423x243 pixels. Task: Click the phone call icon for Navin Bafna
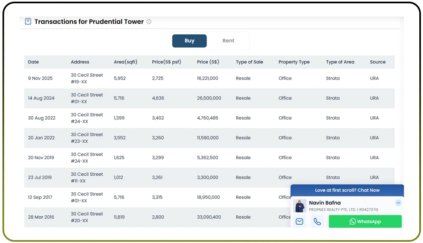317,222
